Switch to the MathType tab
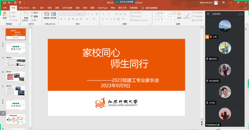This screenshot has height=130, width=249. 103,8
